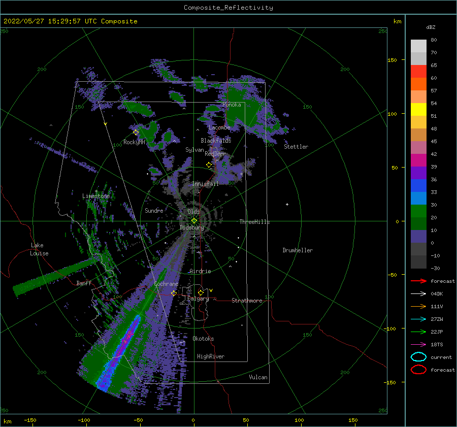Select the 30 dBZ light blue swatch
The image size is (457, 427).
(418, 198)
